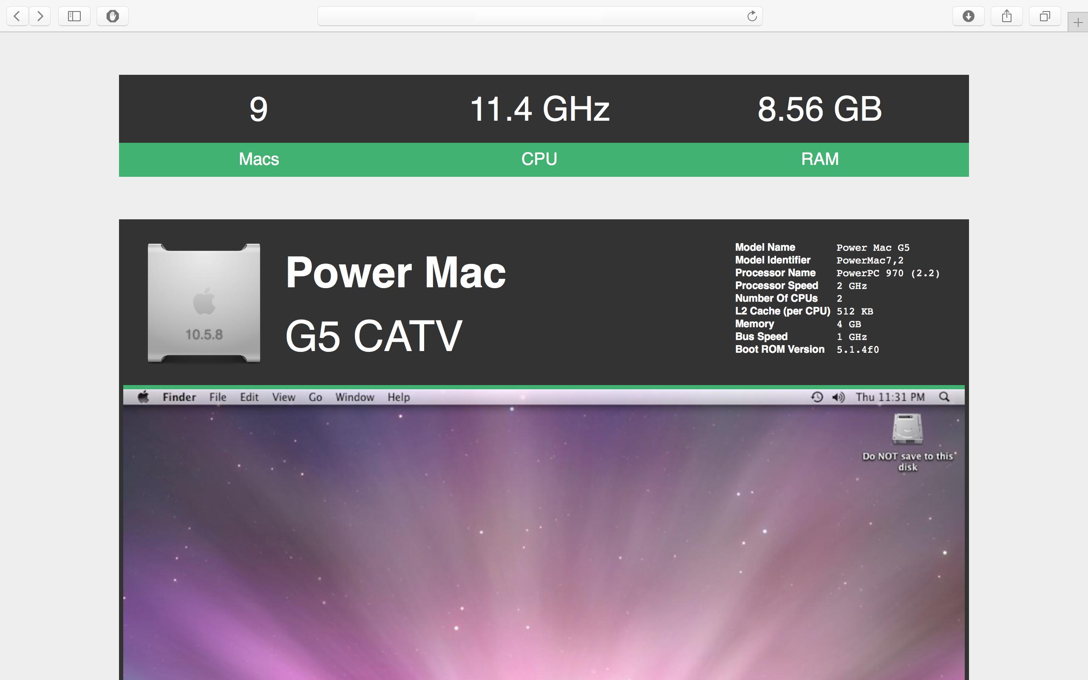
Task: Click the '8.56 GB' RAM total
Action: tap(819, 109)
